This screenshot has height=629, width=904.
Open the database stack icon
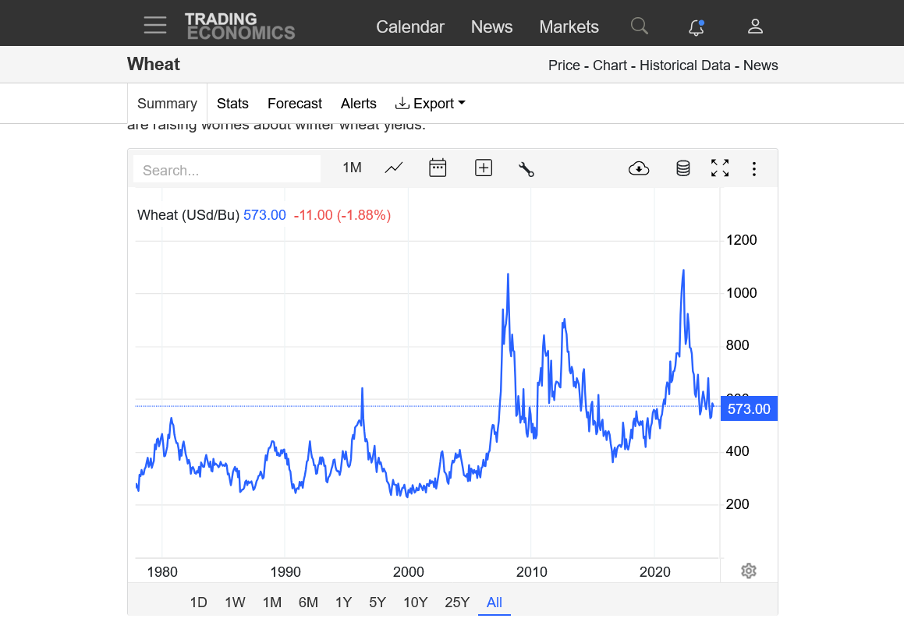pos(682,168)
